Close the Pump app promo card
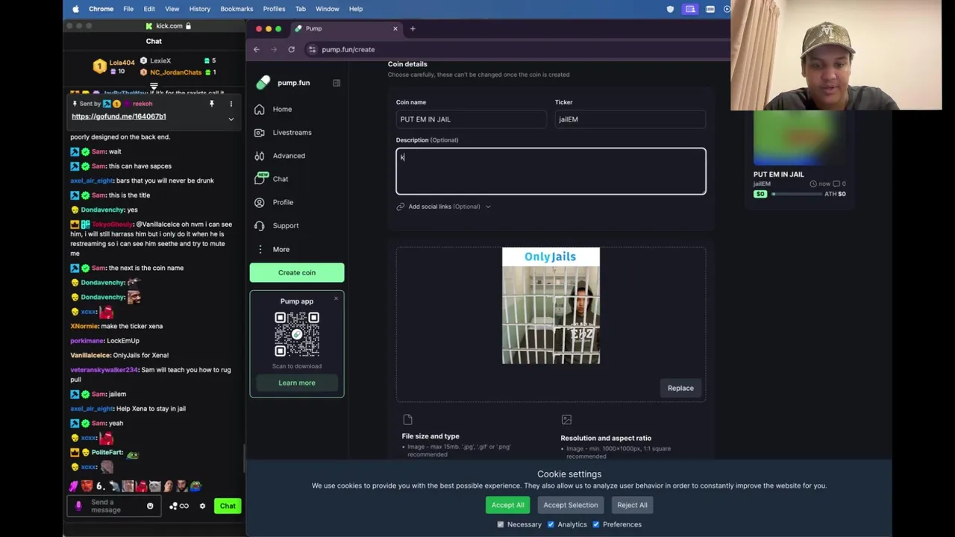Screen dimensions: 955x537 click(336, 299)
